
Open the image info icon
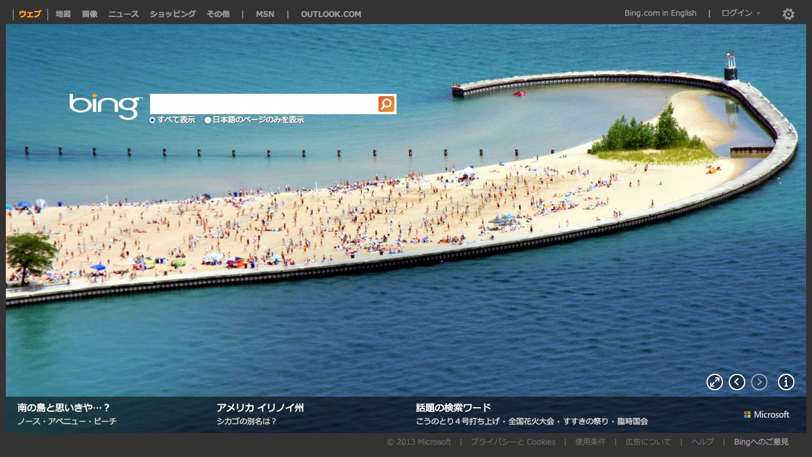coord(786,382)
